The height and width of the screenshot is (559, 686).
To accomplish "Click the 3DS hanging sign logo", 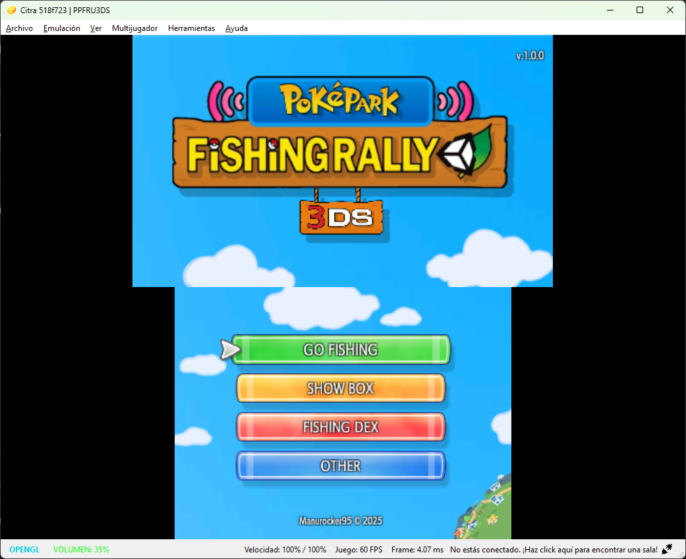I will click(341, 219).
